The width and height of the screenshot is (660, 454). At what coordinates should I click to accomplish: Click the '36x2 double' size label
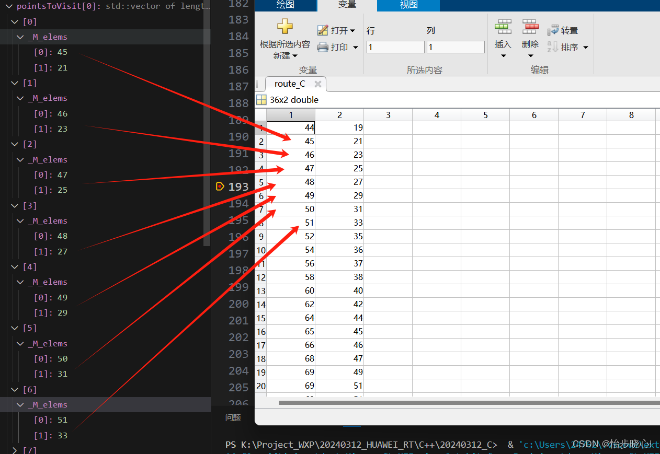294,100
